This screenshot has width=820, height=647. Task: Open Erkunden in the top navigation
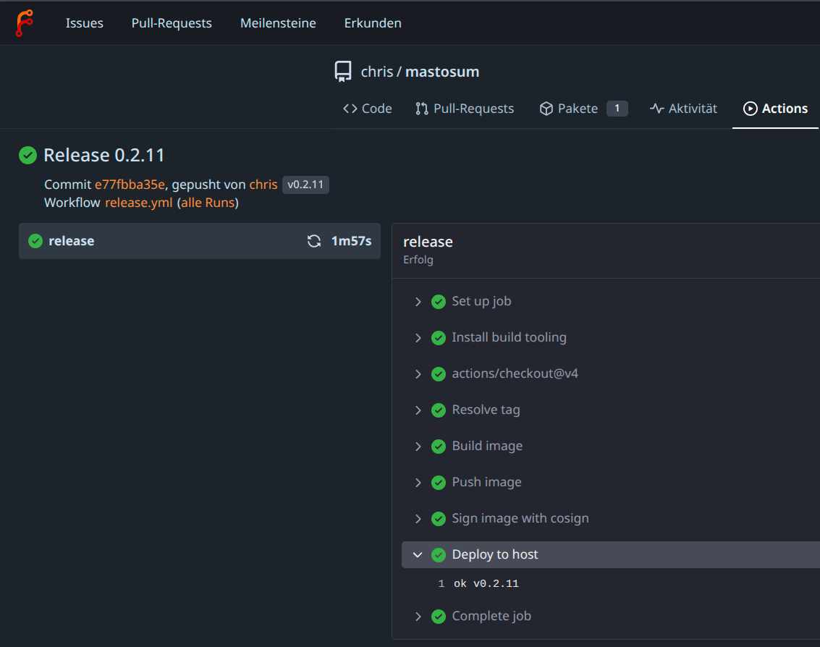click(372, 23)
